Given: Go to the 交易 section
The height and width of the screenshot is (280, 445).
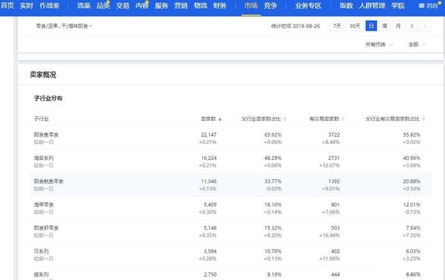Looking at the screenshot, I should pos(122,6).
